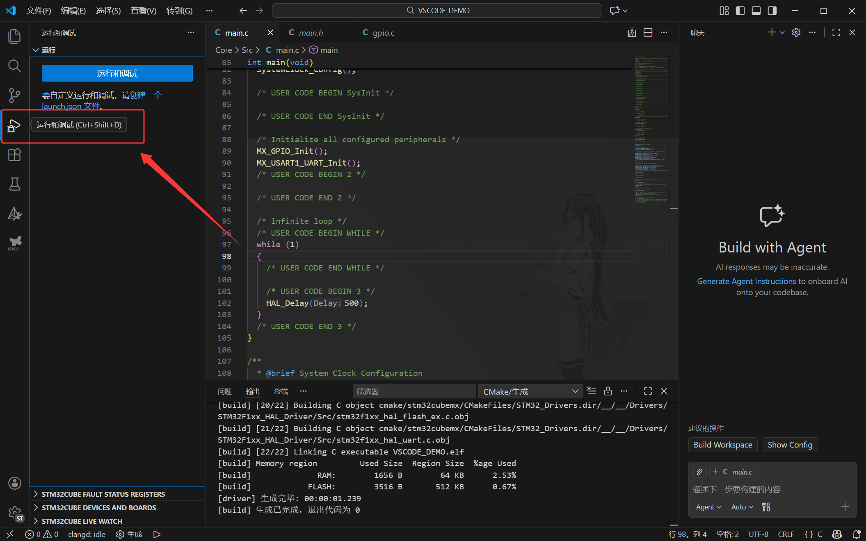Click the Generate Agent Instructions link

tap(746, 281)
